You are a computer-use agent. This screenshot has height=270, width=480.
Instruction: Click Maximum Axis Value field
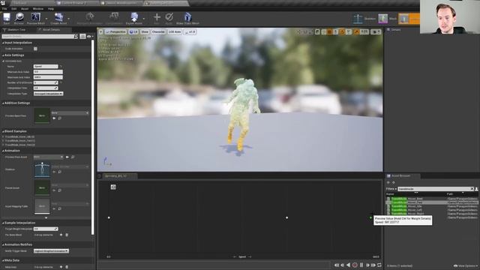(48, 77)
